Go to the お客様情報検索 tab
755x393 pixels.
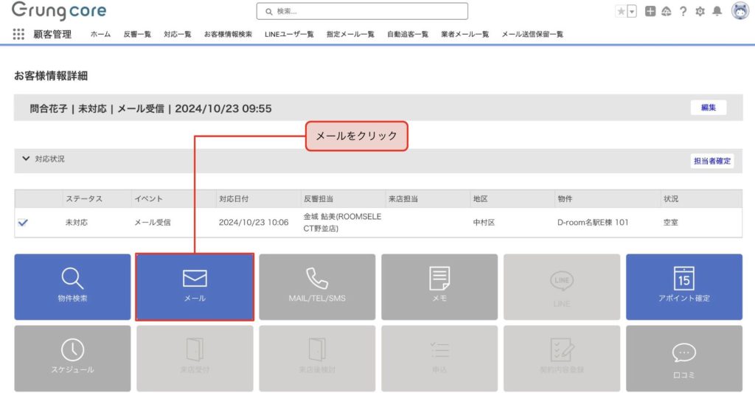pyautogui.click(x=228, y=34)
